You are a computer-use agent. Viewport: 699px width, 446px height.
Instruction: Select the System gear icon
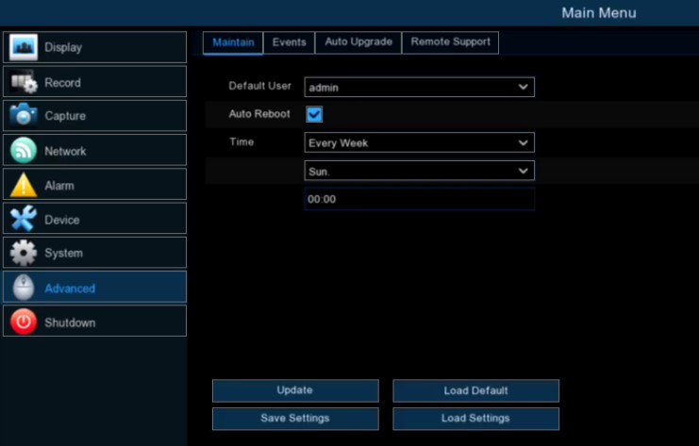24,253
